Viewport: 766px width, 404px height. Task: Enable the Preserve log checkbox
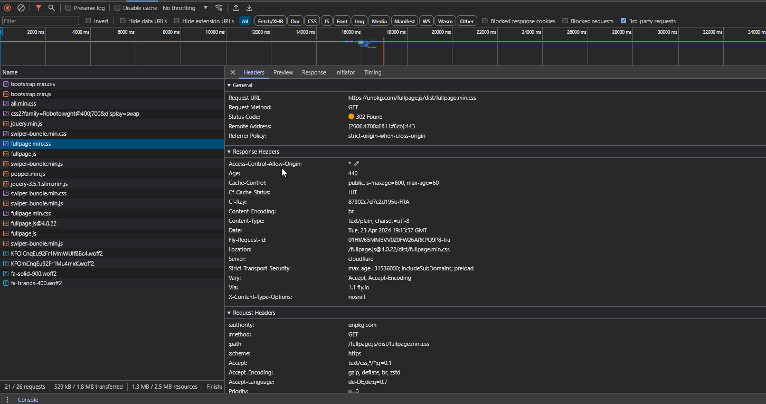coord(69,8)
